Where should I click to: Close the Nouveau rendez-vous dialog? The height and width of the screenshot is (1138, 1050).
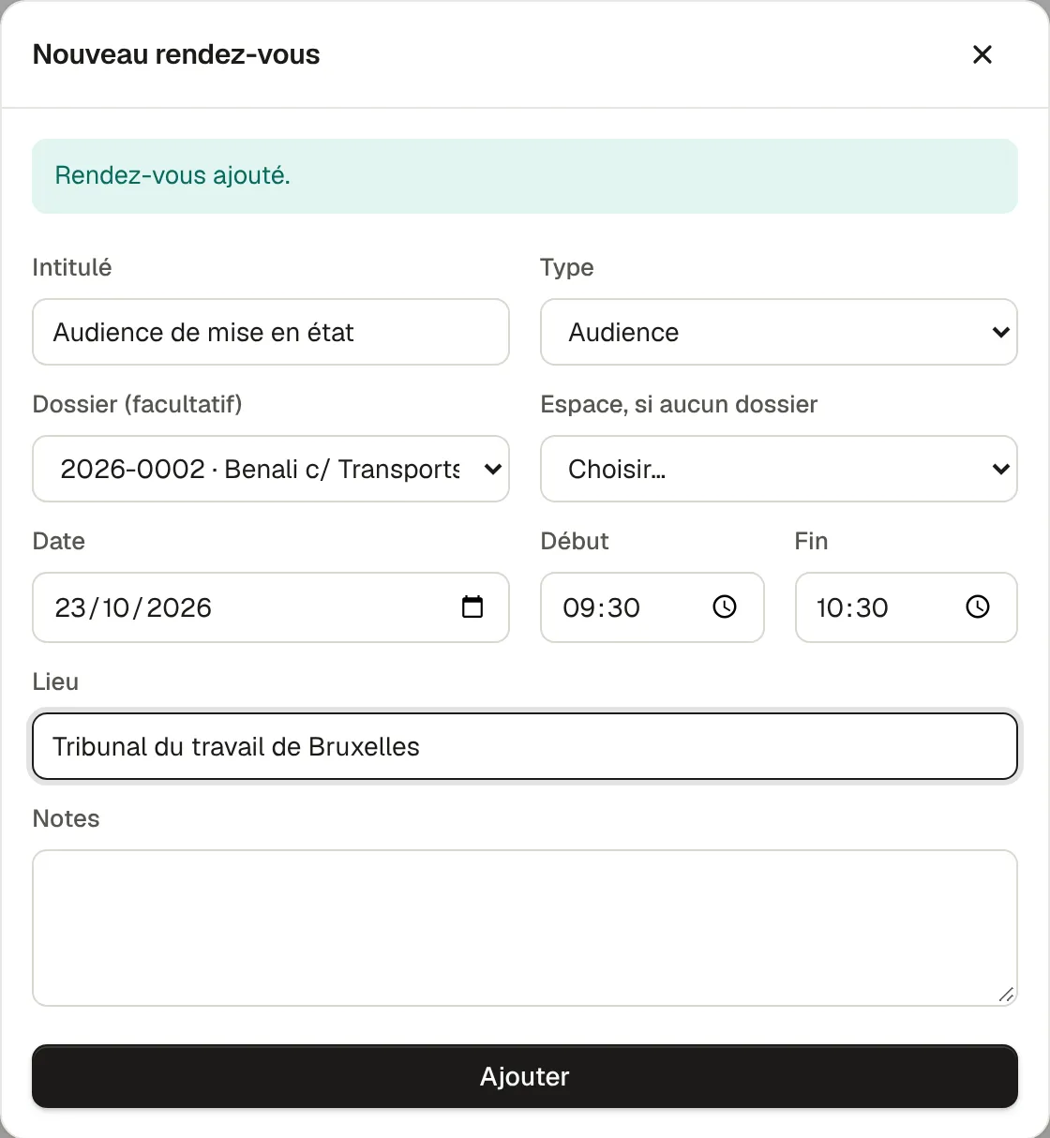coord(982,54)
